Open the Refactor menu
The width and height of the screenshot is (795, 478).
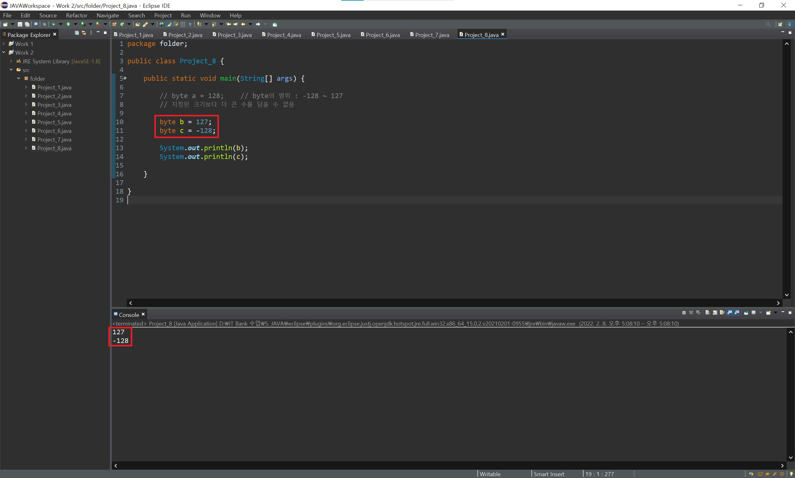[x=76, y=16]
